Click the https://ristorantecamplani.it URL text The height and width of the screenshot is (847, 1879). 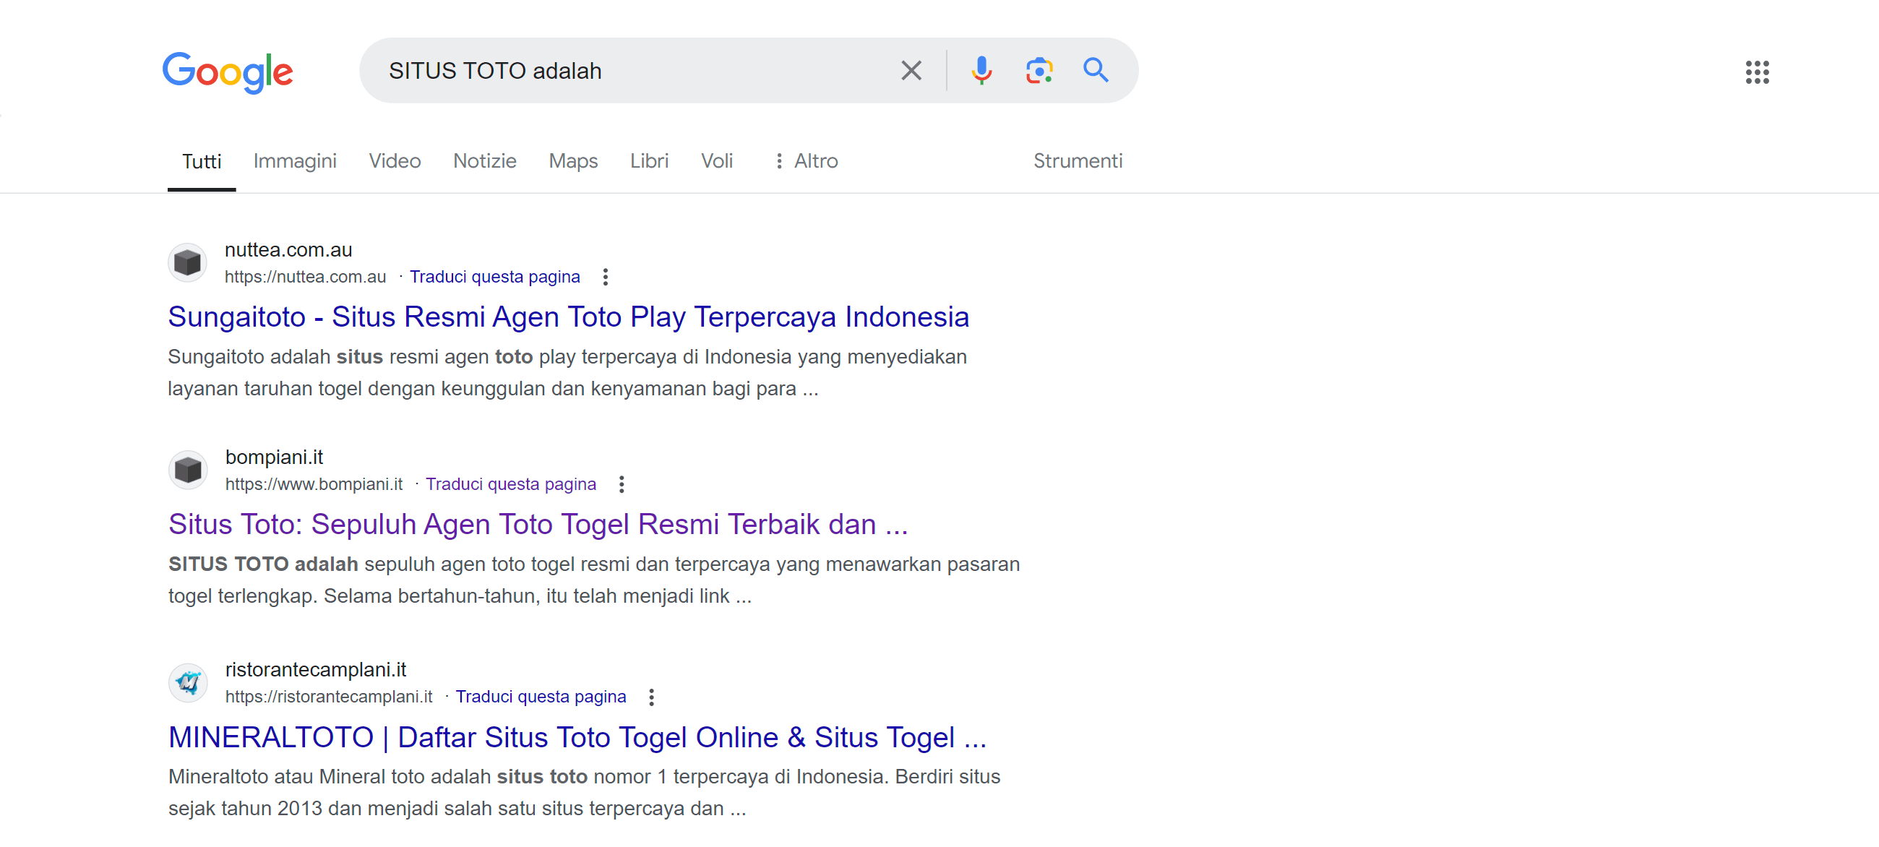point(328,697)
